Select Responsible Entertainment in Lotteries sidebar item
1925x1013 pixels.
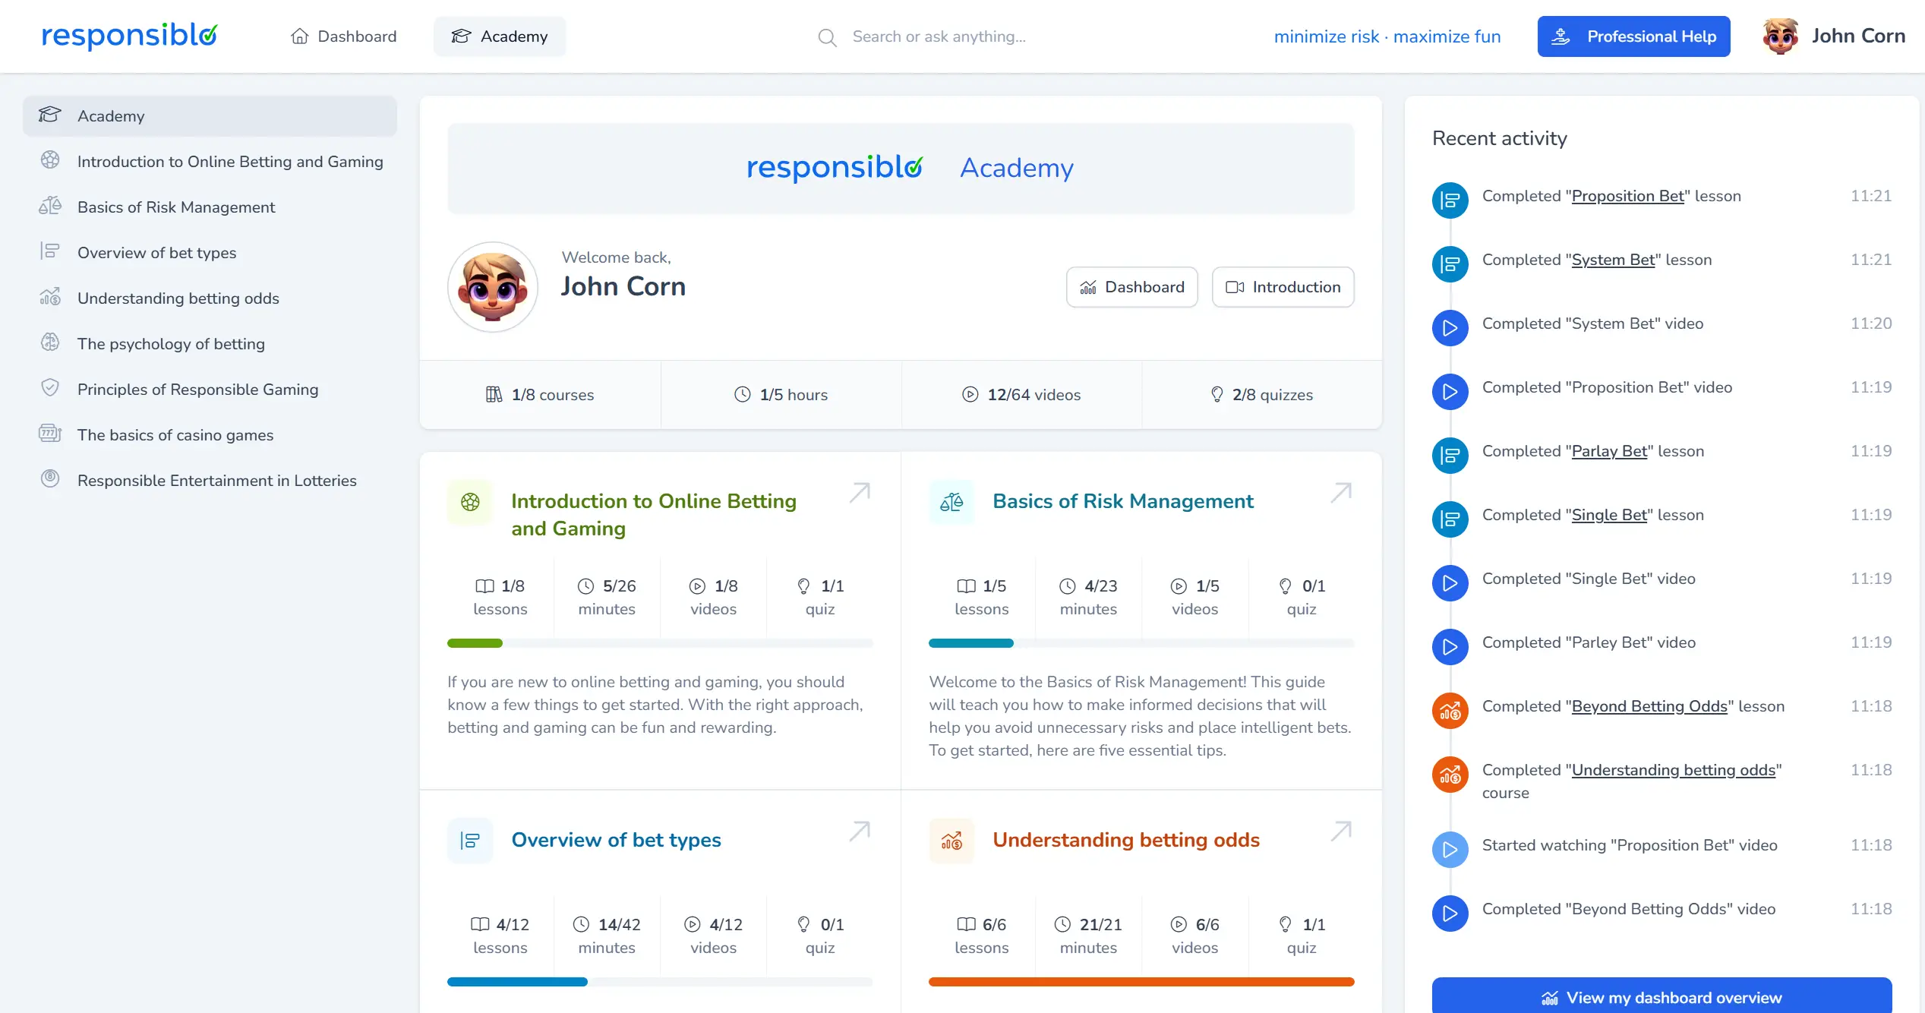pos(216,481)
